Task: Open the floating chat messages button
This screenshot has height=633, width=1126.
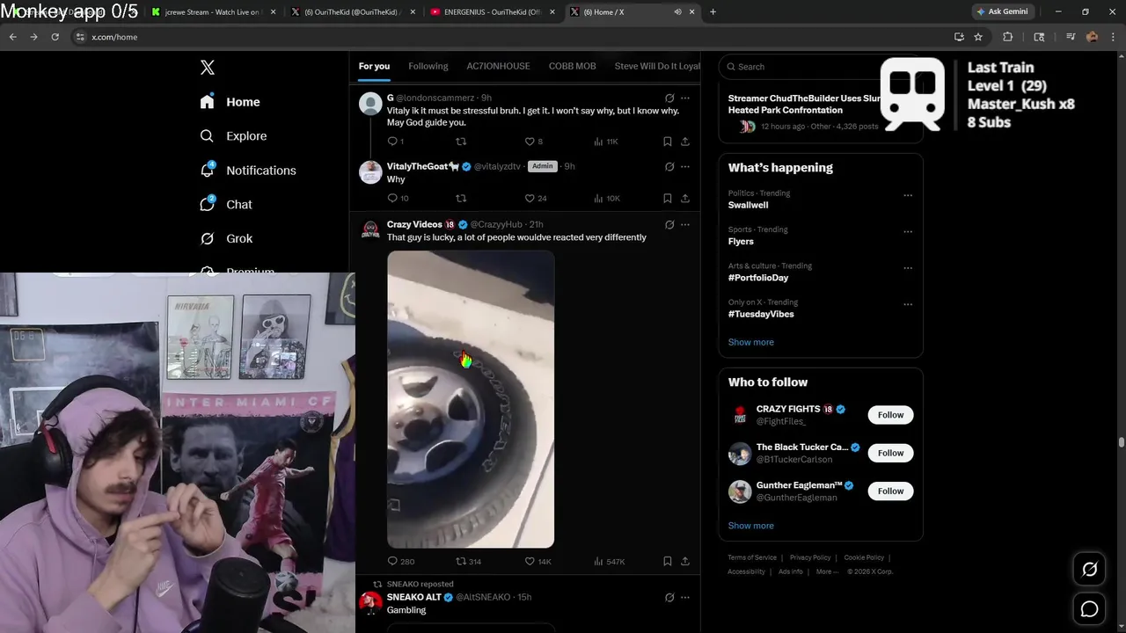Action: click(x=1089, y=608)
